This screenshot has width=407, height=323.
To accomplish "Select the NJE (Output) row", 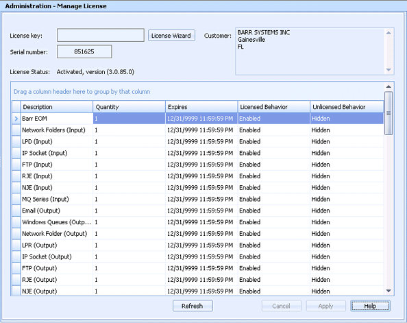I will [197, 291].
